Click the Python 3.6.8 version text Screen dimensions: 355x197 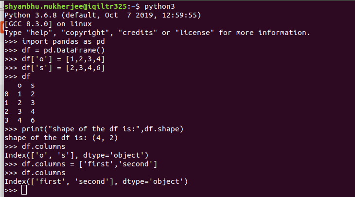coord(31,15)
